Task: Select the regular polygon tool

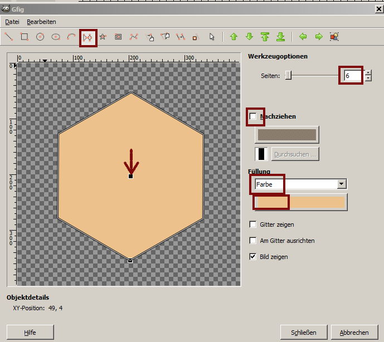Action: pos(88,37)
